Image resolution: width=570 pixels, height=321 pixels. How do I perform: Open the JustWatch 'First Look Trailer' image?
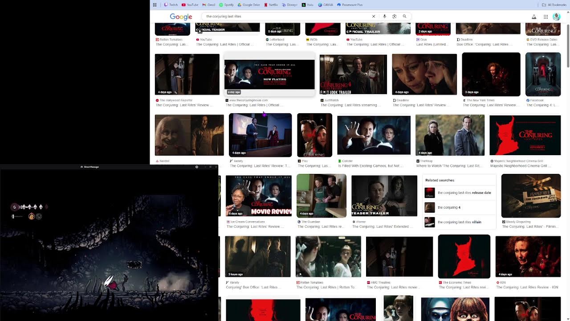[x=353, y=74]
